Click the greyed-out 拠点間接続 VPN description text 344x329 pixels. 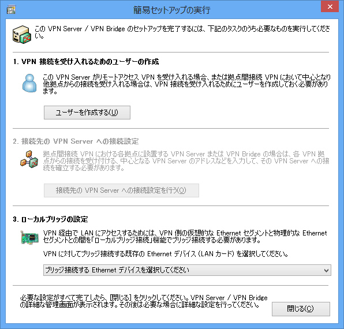pos(186,161)
